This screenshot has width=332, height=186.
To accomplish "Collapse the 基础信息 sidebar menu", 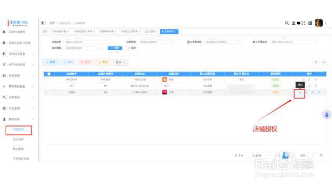I will click(x=18, y=119).
